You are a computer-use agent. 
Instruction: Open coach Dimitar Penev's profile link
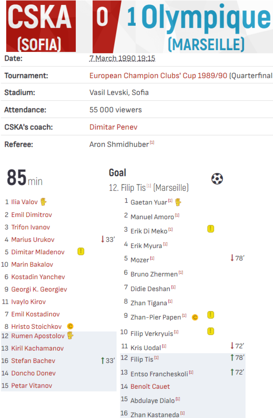coord(113,127)
